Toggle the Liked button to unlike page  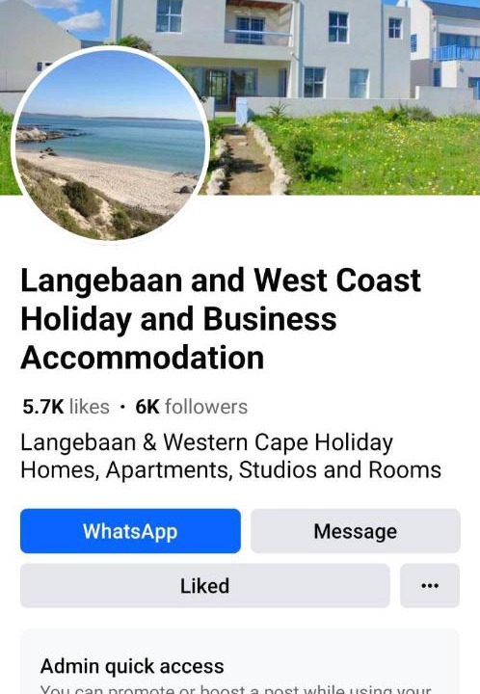[205, 586]
